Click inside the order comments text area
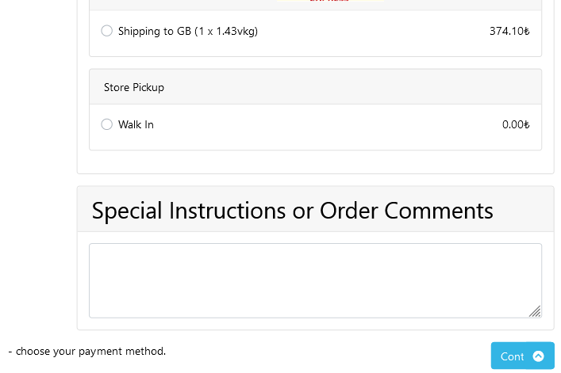561x373 pixels. (x=315, y=280)
